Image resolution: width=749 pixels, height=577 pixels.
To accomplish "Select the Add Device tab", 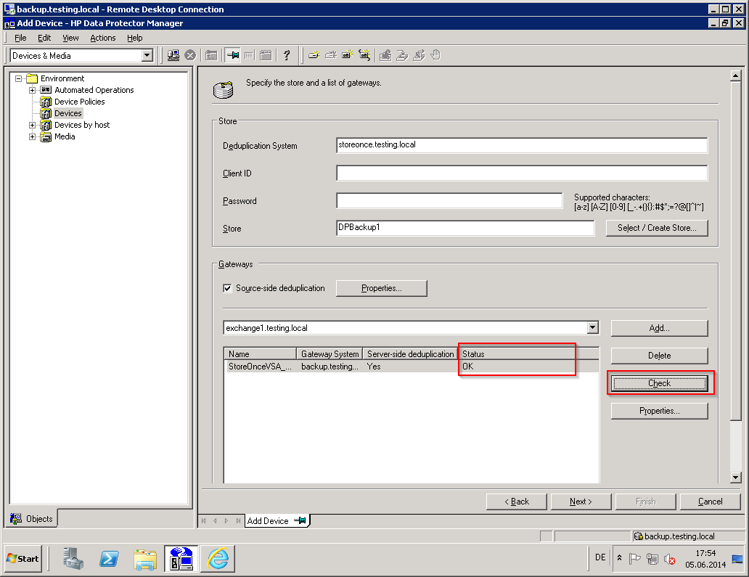I will point(277,520).
